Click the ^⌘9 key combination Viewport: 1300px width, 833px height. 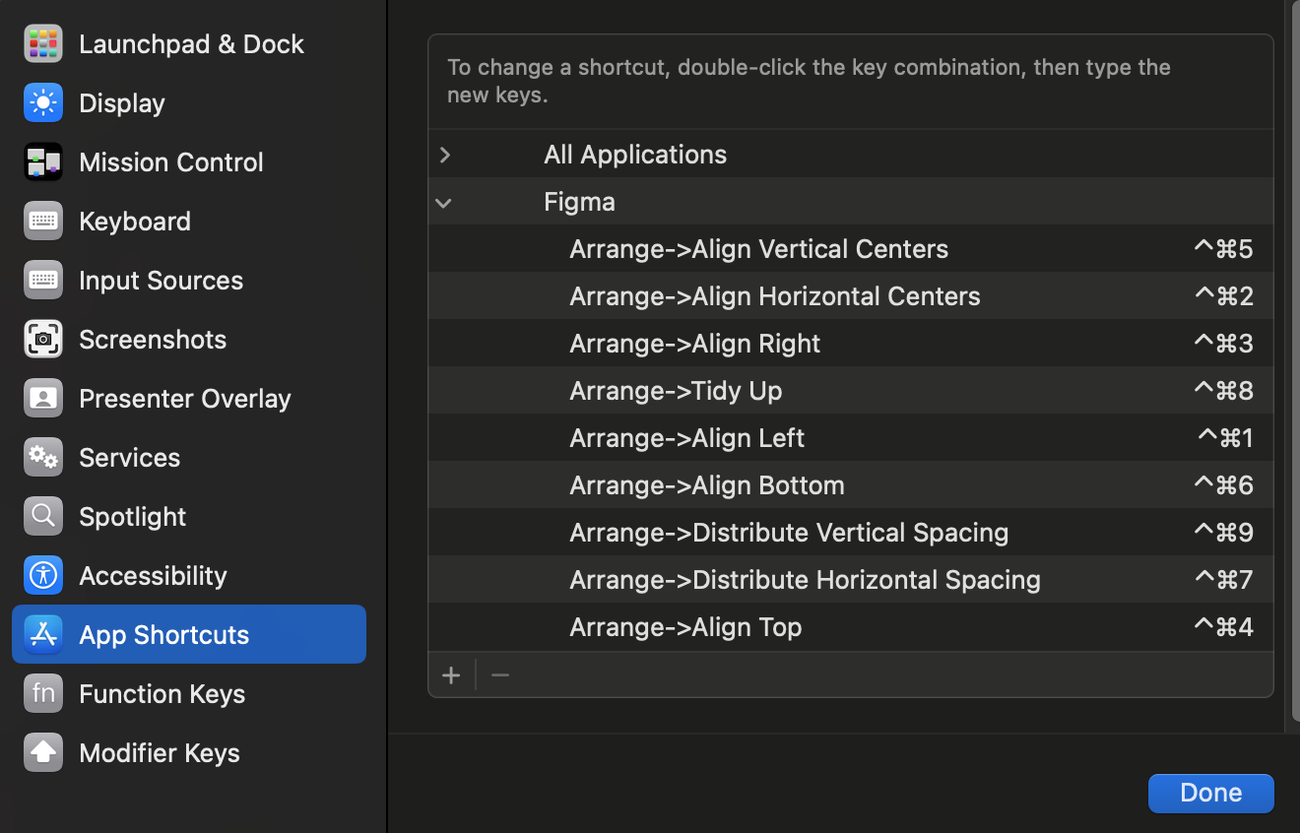point(1223,533)
